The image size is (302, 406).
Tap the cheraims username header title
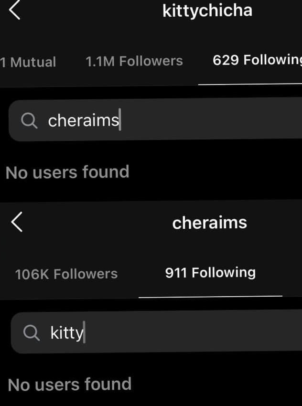pos(209,223)
